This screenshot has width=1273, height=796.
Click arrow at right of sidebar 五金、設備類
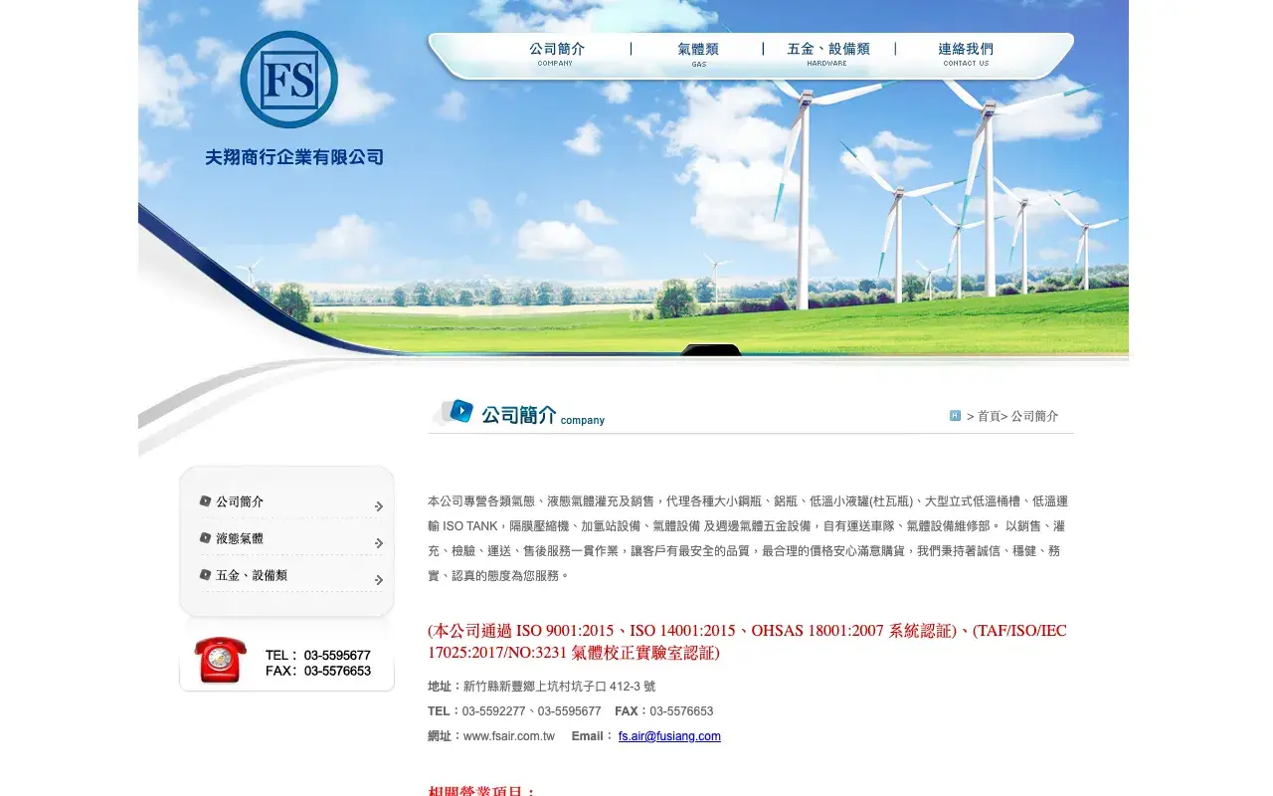point(379,580)
